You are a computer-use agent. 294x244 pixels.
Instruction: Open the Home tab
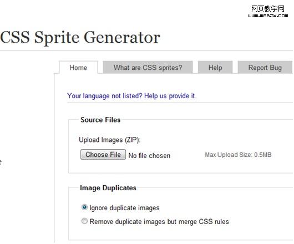[x=78, y=67]
